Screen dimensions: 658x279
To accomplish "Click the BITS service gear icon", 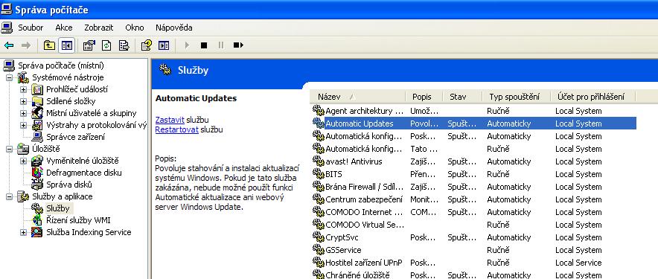I will 319,173.
